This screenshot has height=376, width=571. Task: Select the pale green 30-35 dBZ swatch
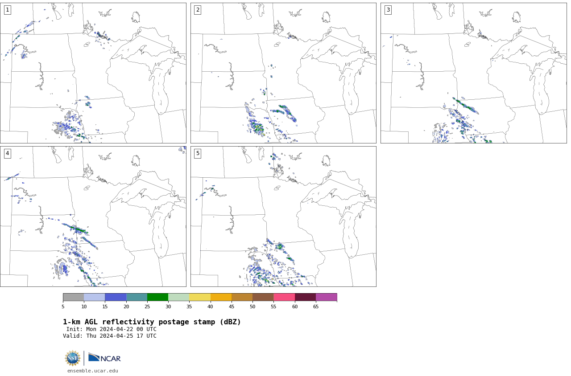pyautogui.click(x=178, y=297)
